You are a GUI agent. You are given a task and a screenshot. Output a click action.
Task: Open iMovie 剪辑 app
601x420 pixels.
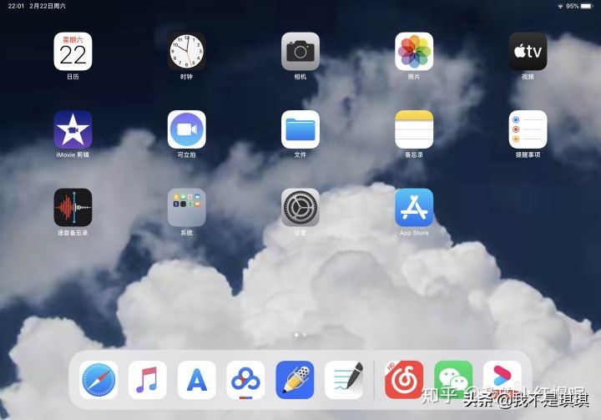73,129
